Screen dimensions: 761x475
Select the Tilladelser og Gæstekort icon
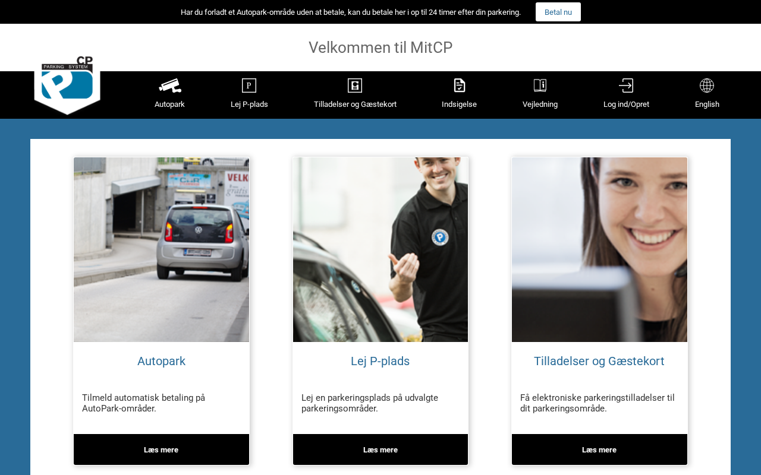click(355, 85)
